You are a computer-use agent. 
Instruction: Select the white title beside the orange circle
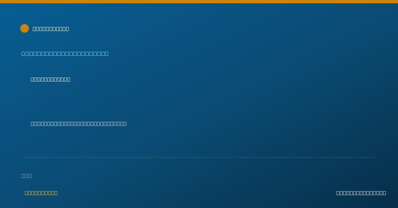51,29
